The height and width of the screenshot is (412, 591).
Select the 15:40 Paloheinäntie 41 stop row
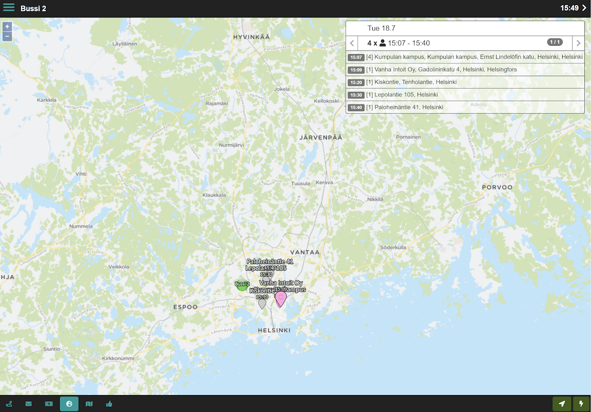(465, 107)
